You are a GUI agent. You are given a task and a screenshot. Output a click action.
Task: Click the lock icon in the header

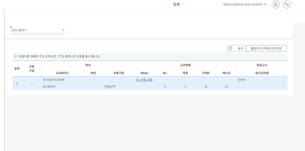pyautogui.click(x=276, y=5)
